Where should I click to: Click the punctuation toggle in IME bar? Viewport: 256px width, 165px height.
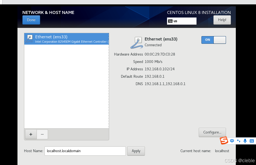coord(239,141)
